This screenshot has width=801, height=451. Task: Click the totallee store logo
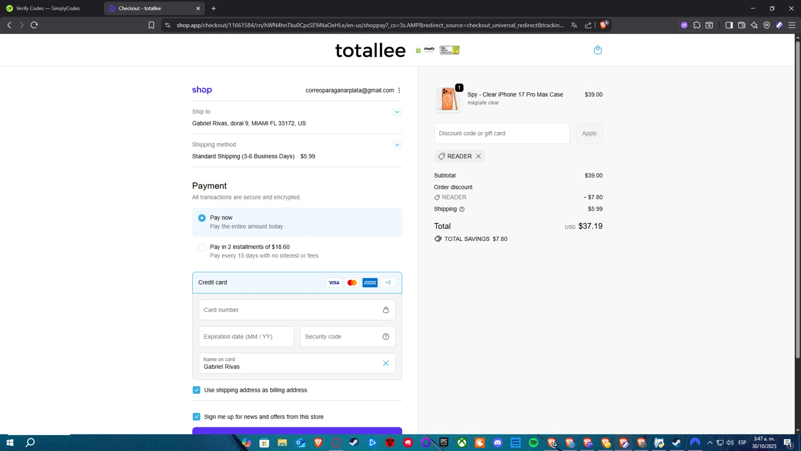[x=370, y=50]
